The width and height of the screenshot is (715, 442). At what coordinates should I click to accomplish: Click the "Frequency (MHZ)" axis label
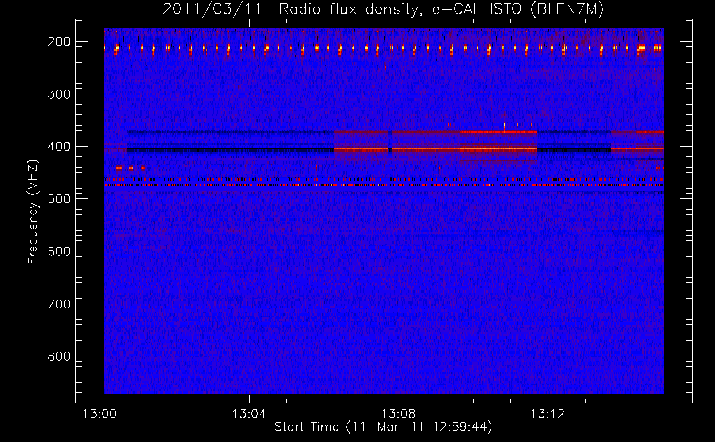pyautogui.click(x=33, y=212)
